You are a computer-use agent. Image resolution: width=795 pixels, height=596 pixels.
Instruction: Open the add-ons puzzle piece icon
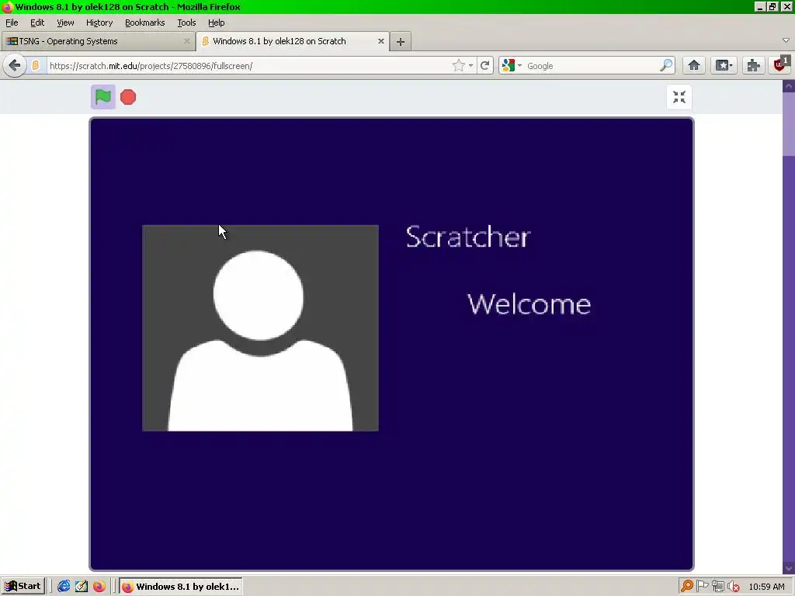pos(753,65)
